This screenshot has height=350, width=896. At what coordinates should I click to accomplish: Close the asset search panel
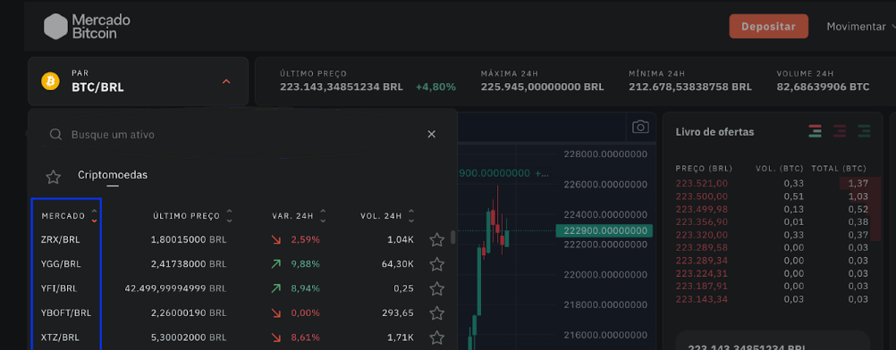(x=431, y=134)
